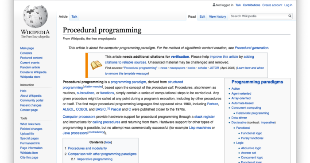Visit the Wikipedia store
The height and width of the screenshot is (163, 310).
pos(30,77)
